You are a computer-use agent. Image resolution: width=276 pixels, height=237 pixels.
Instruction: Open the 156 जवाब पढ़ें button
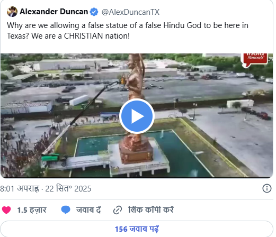point(137,229)
